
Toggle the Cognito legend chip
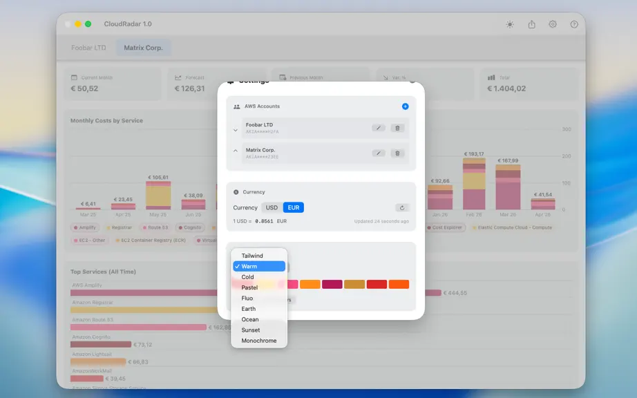click(x=190, y=227)
